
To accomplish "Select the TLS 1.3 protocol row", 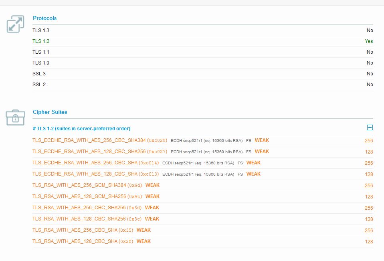I will pos(203,30).
